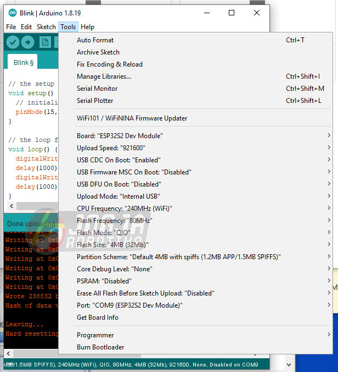Image resolution: width=338 pixels, height=372 pixels.
Task: Expand USB DFU On Boot submenu
Action: (x=195, y=184)
